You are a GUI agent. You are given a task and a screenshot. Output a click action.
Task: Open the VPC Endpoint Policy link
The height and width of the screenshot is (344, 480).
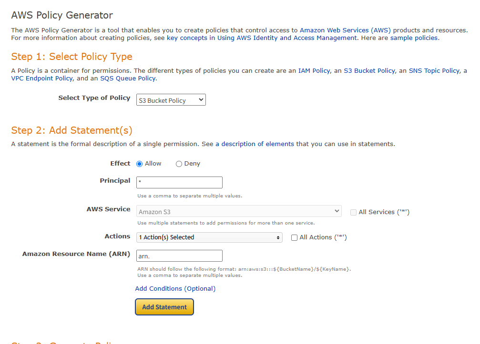tap(42, 78)
